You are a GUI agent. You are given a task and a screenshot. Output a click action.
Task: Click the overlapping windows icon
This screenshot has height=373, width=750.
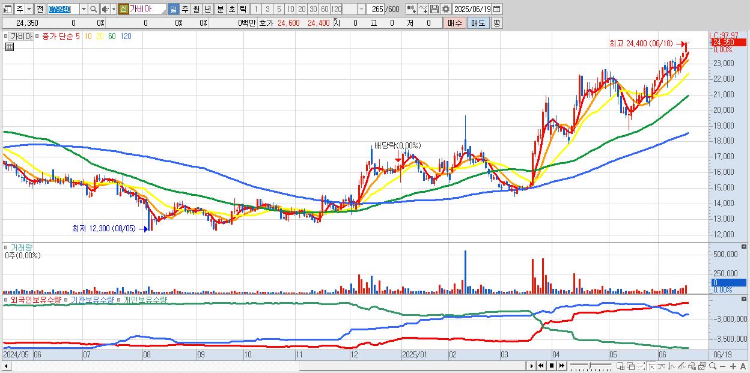[631, 366]
